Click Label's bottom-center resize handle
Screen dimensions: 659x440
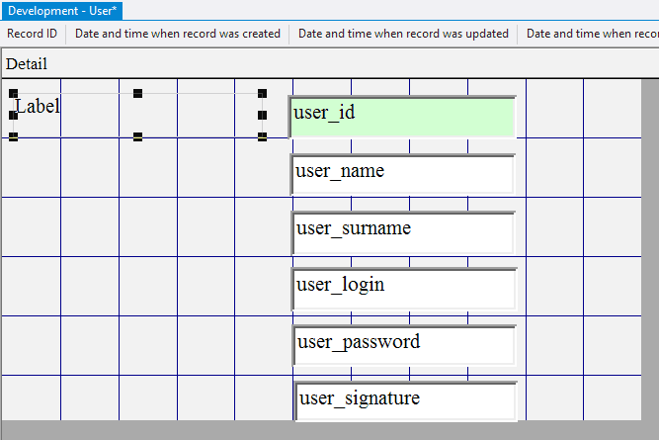137,137
